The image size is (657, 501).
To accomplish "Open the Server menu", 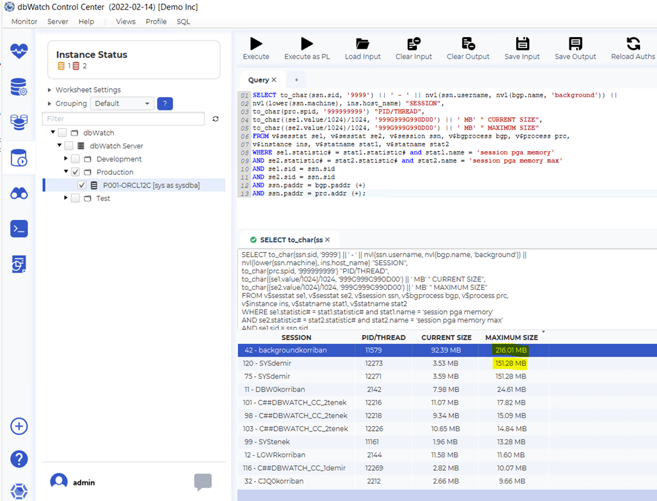I will (x=58, y=22).
